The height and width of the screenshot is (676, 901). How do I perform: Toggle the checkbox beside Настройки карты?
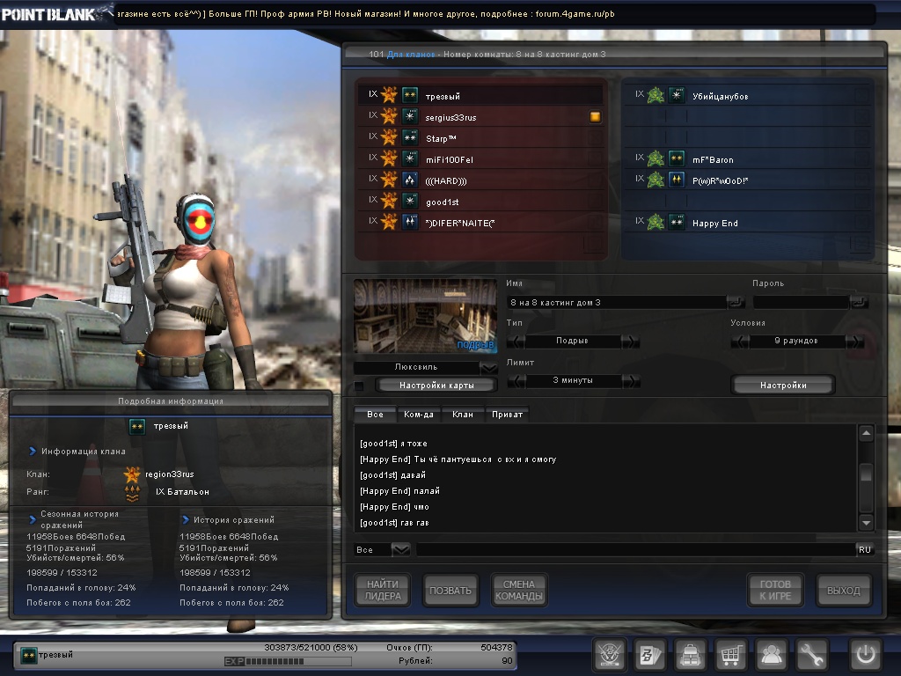pyautogui.click(x=359, y=386)
